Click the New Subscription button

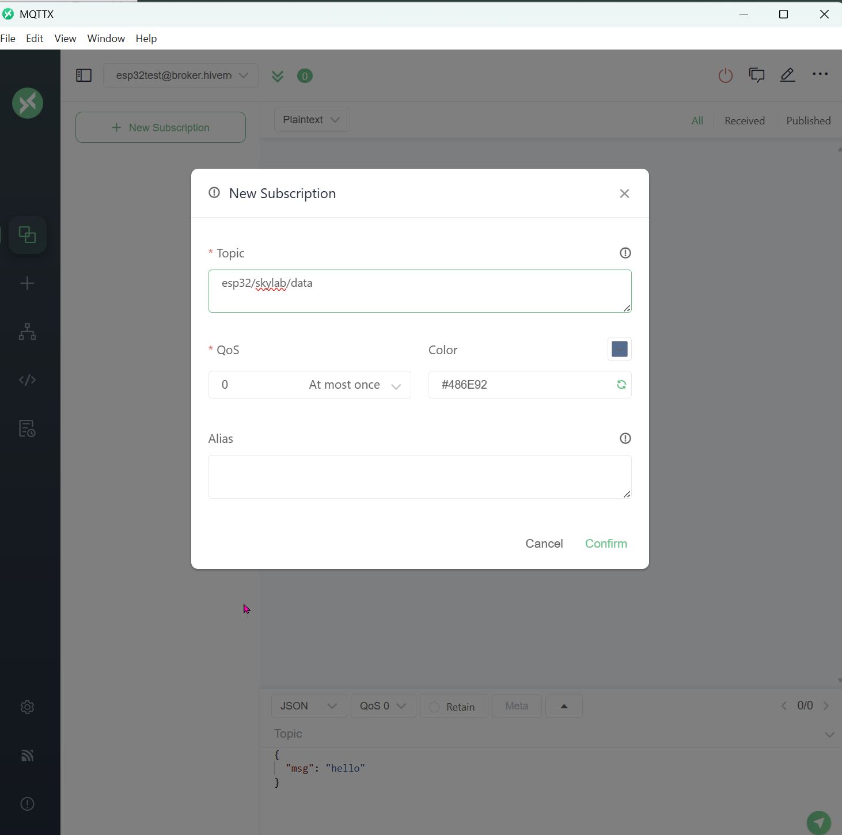point(161,127)
